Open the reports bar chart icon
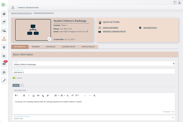This screenshot has width=183, height=122. [x=4, y=56]
